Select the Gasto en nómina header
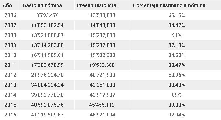The width and height of the screenshot is (221, 120). click(42, 5)
